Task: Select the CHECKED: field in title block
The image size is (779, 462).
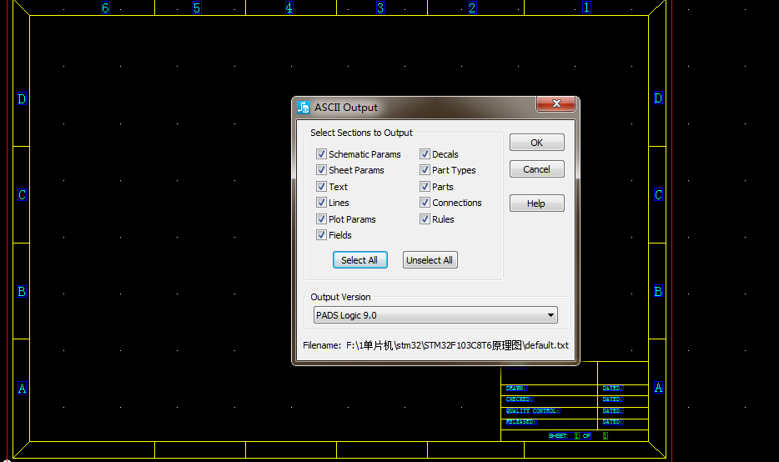Action: 519,399
